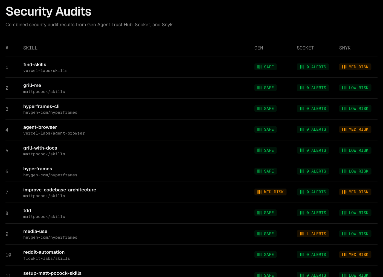Click the Snyk LOW RISK badge for grill-with-docs

click(355, 150)
